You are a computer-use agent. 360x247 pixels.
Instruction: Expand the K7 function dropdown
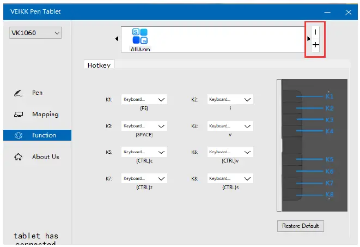click(x=144, y=178)
